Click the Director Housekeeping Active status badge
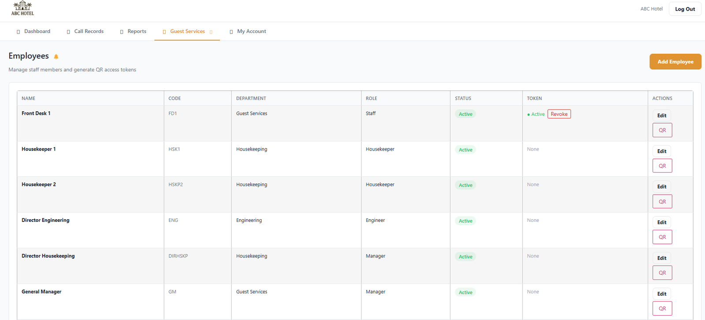Image resolution: width=705 pixels, height=320 pixels. [465, 257]
